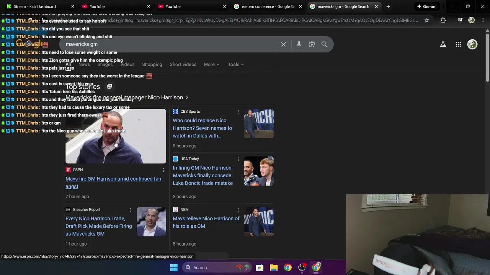This screenshot has height=275, width=490.
Task: Open OBS Studio from the taskbar
Action: pos(302,267)
